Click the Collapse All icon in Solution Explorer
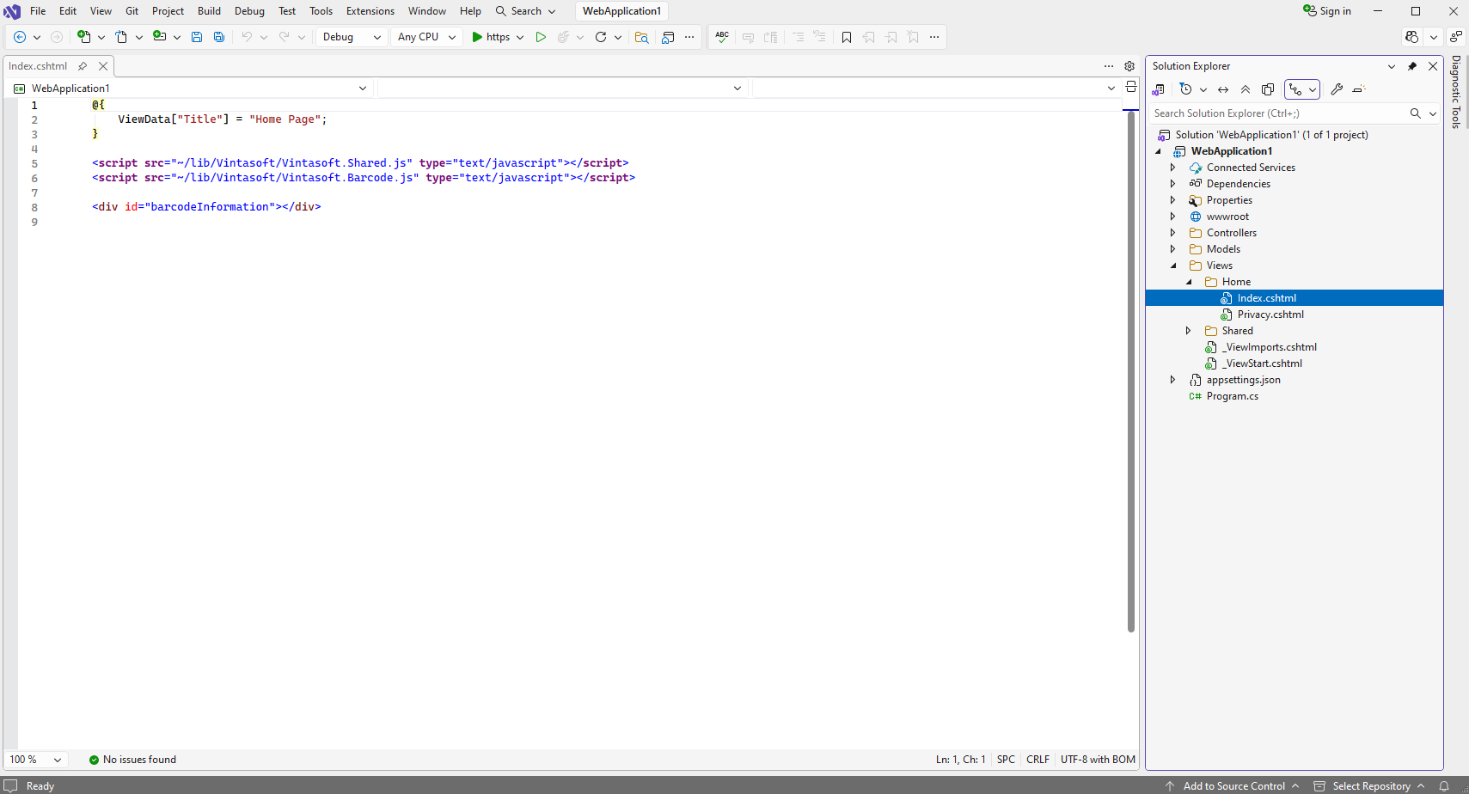Viewport: 1469px width, 794px height. [1246, 89]
